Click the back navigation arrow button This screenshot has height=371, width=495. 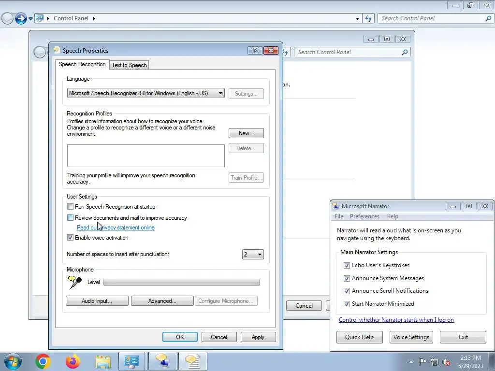pos(7,19)
